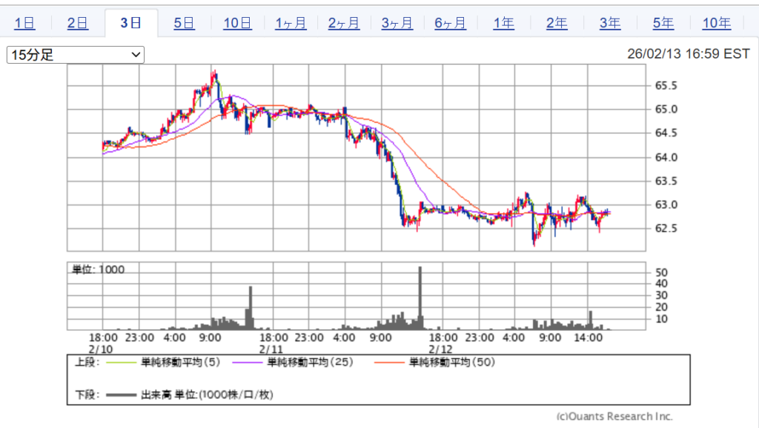Image resolution: width=759 pixels, height=428 pixels.
Task: Switch to the 1年 range tab
Action: [504, 23]
